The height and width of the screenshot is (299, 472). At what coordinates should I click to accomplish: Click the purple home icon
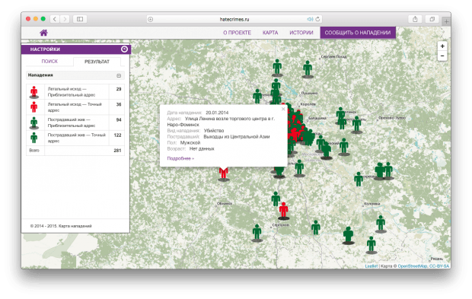click(x=43, y=33)
